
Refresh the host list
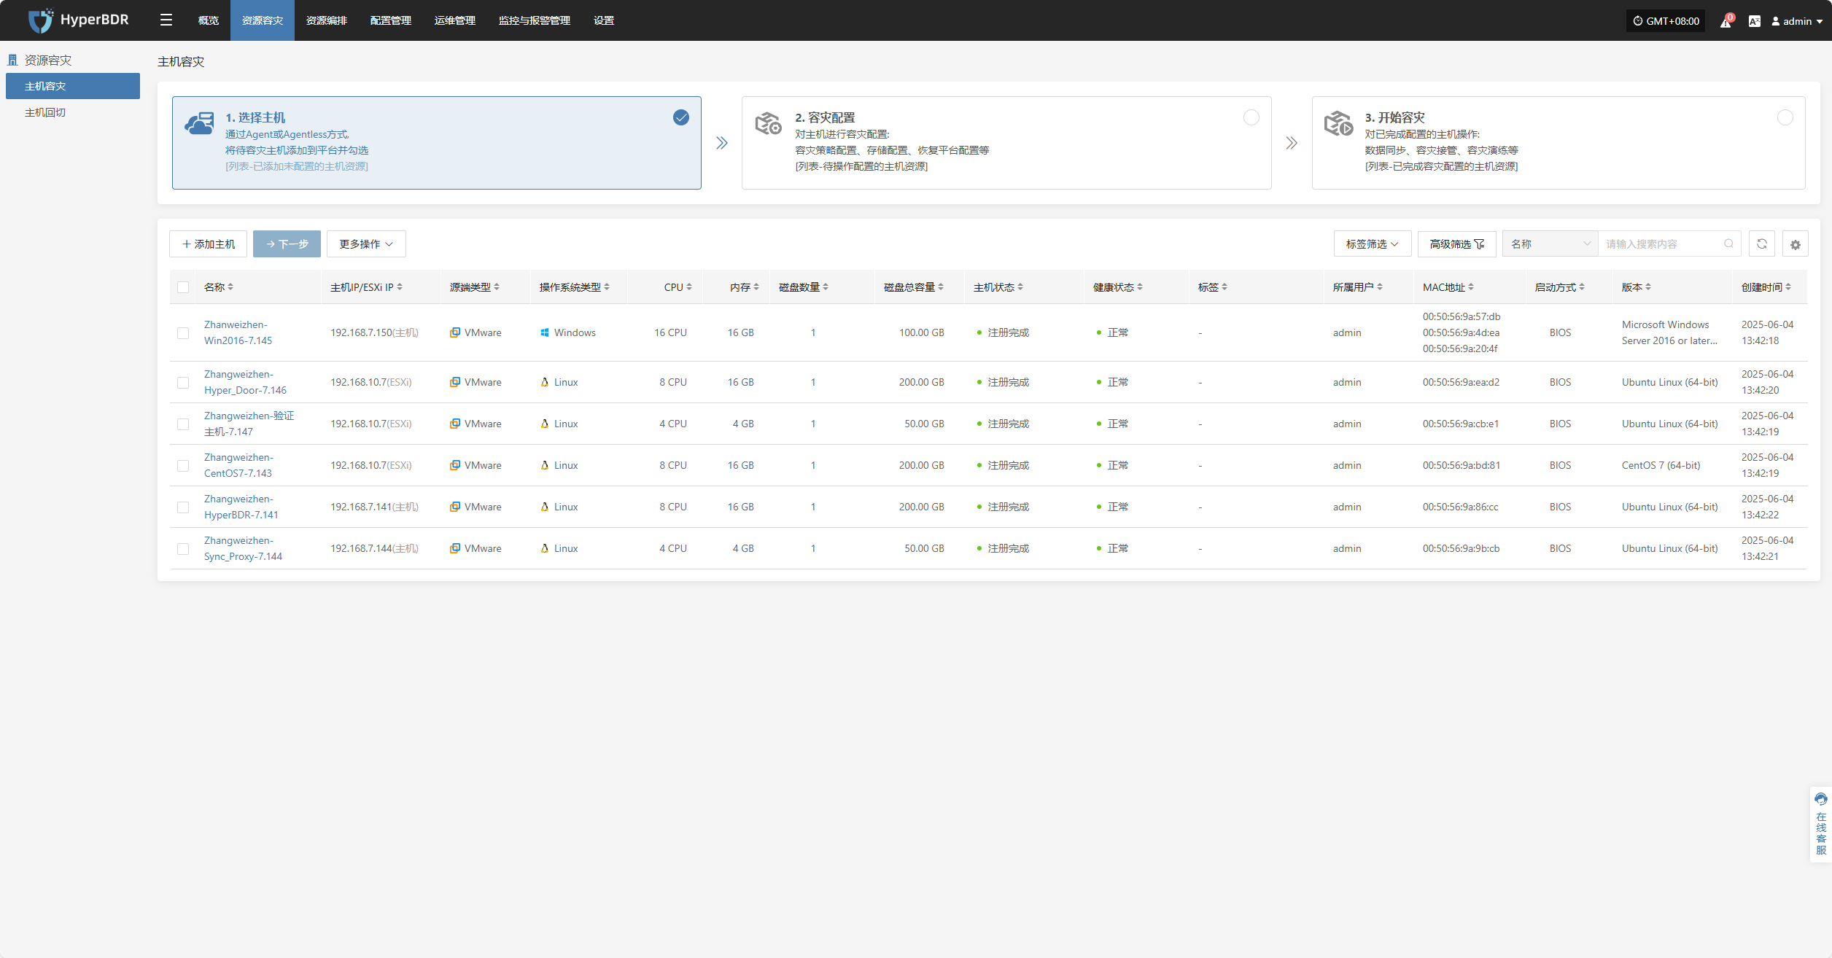point(1761,244)
